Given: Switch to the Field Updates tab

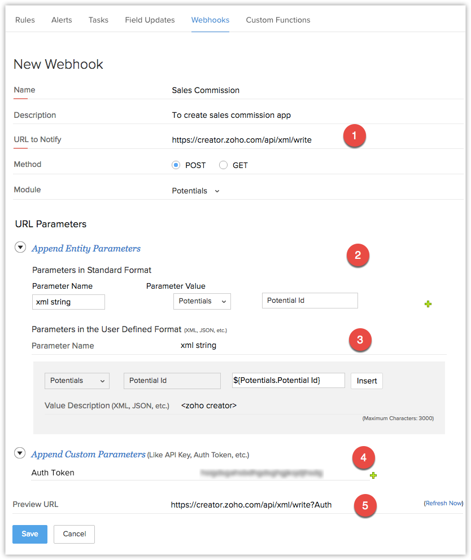Looking at the screenshot, I should tap(150, 20).
